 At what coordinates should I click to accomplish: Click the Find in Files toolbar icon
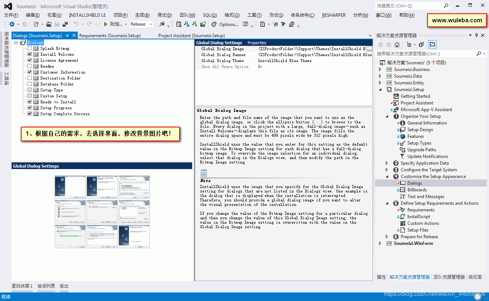point(179,24)
